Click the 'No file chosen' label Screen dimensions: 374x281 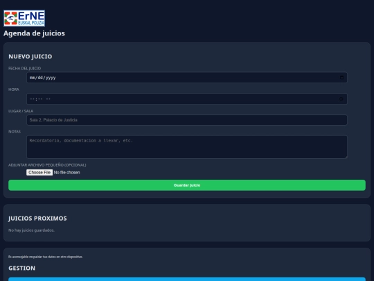coord(66,173)
